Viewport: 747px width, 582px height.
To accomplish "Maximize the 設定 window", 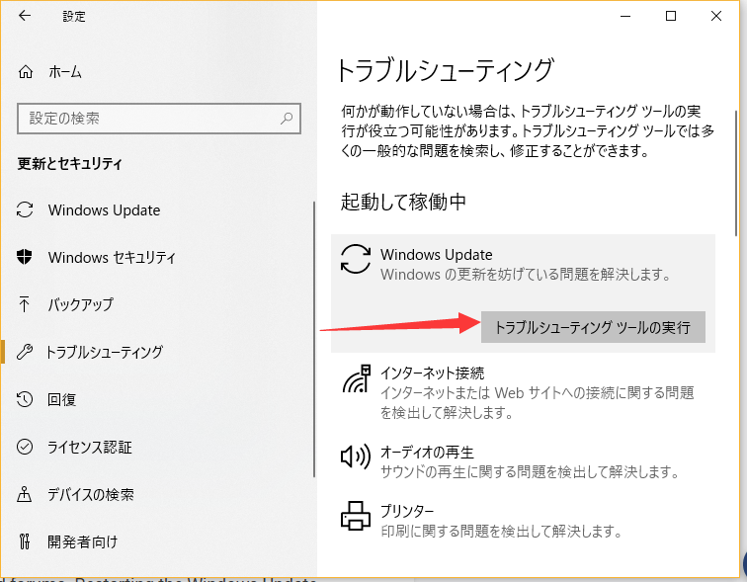I will [x=671, y=16].
